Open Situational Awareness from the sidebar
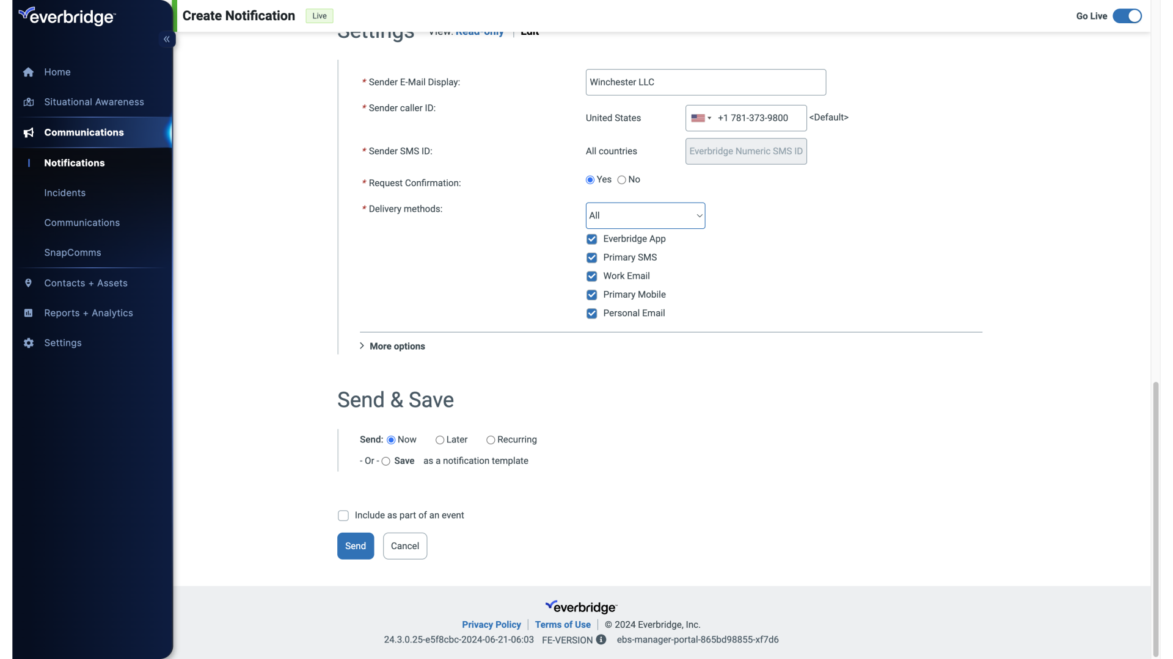This screenshot has height=659, width=1173. point(28,102)
